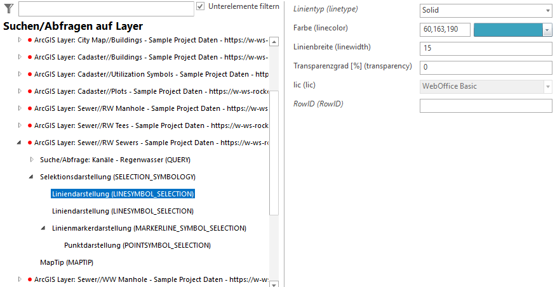Click red status dot of Sewer//RW Sewers
Screen dimensions: 555x287
click(x=30, y=143)
